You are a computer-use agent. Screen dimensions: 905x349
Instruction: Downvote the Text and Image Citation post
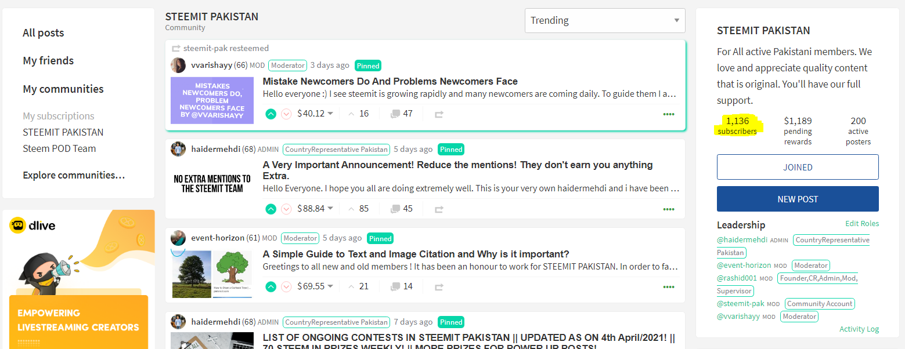coord(286,286)
